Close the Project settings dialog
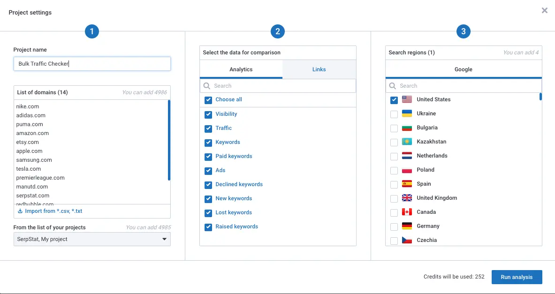 [544, 10]
